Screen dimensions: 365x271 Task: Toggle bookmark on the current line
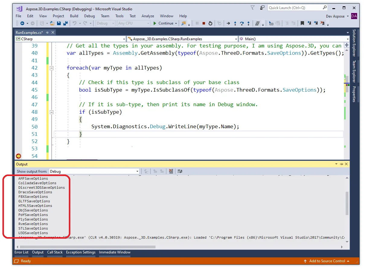pos(302,23)
